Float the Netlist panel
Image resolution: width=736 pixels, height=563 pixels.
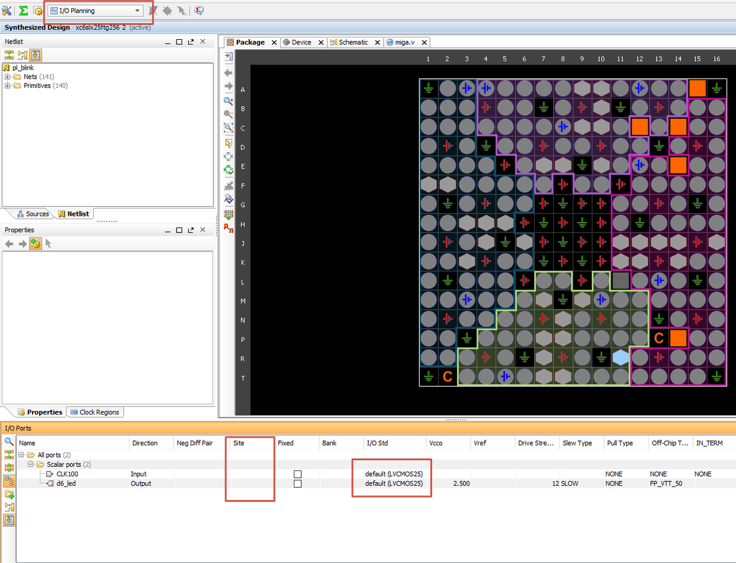191,42
